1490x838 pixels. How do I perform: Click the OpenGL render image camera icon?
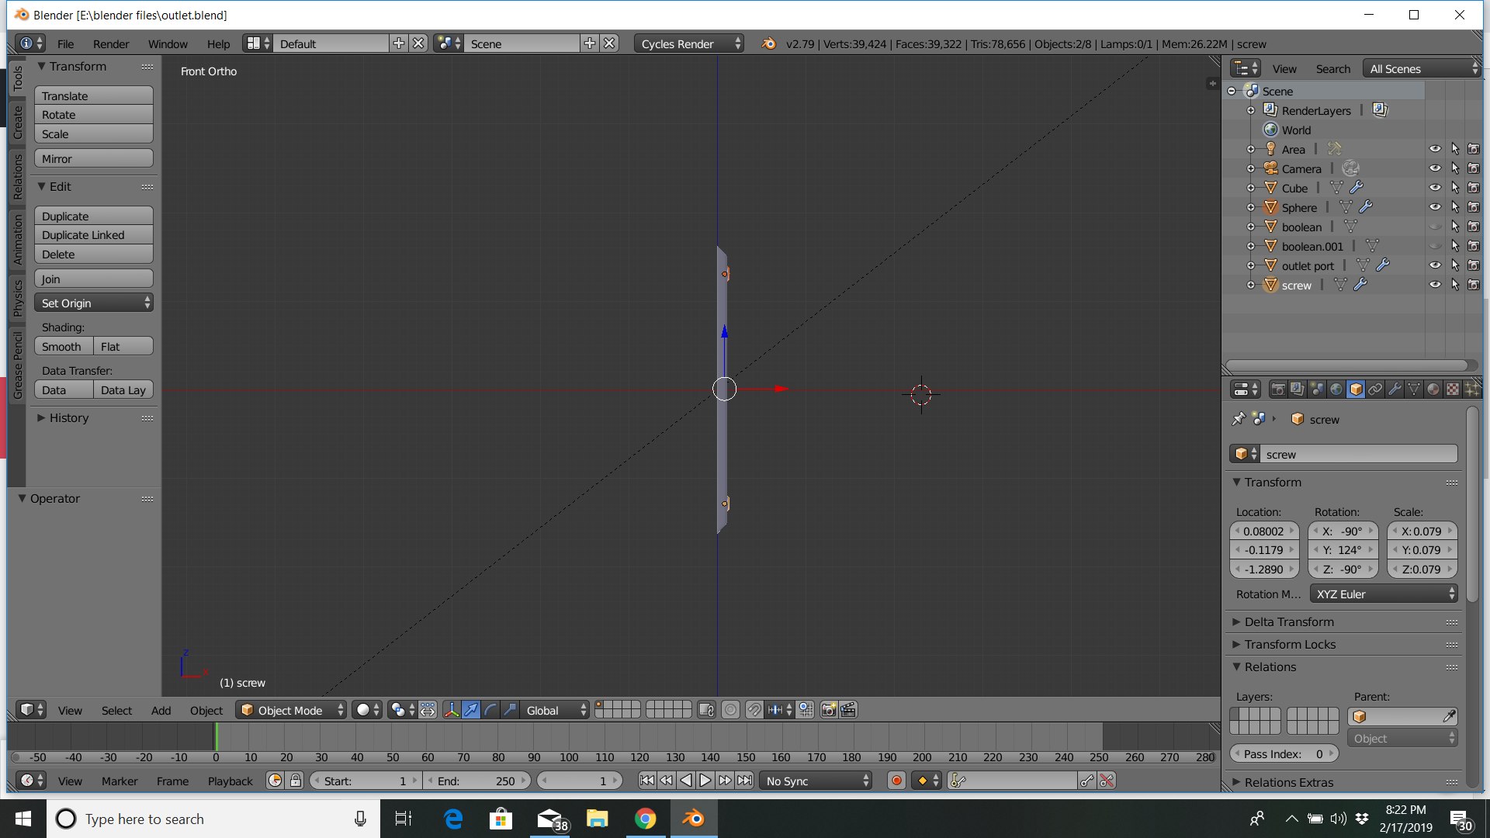pyautogui.click(x=829, y=710)
